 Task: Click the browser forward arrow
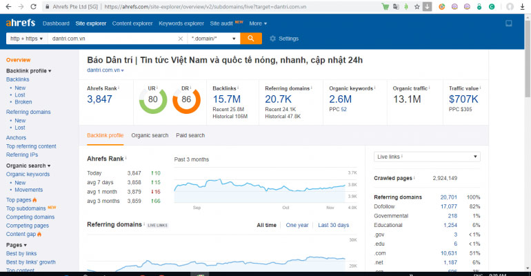(21, 7)
